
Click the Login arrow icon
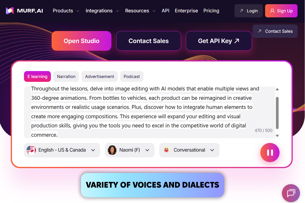(241, 11)
